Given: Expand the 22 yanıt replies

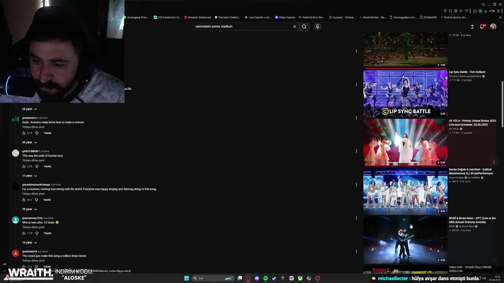Looking at the screenshot, I should (x=30, y=109).
